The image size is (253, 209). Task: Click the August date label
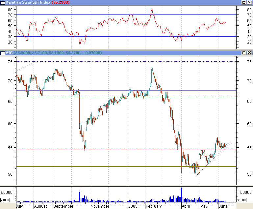[40, 206]
